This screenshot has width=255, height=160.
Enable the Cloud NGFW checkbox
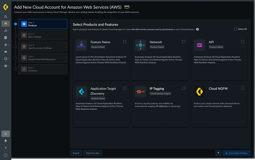pos(243,88)
